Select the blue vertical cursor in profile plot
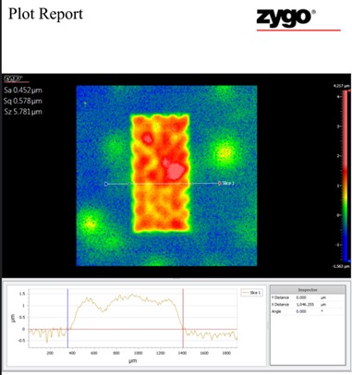 coord(67,319)
